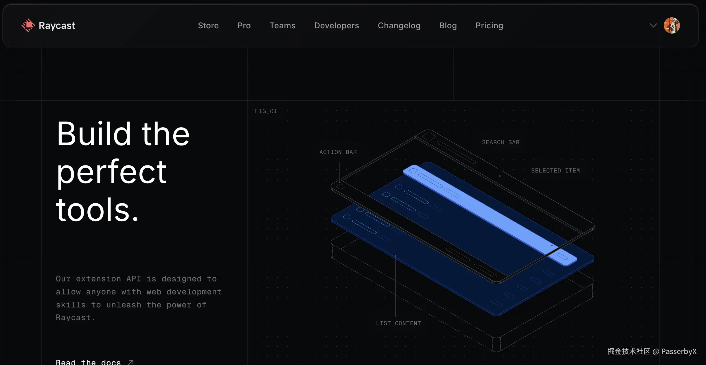Navigate to the Developers section
706x365 pixels.
pyautogui.click(x=336, y=25)
